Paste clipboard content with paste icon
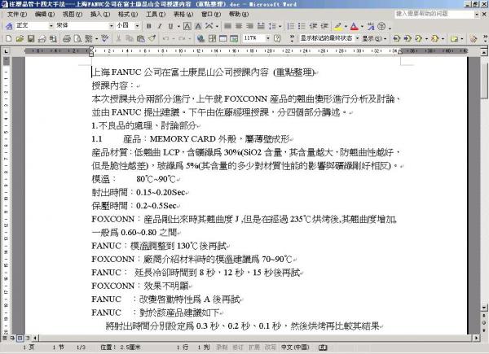 141,38
